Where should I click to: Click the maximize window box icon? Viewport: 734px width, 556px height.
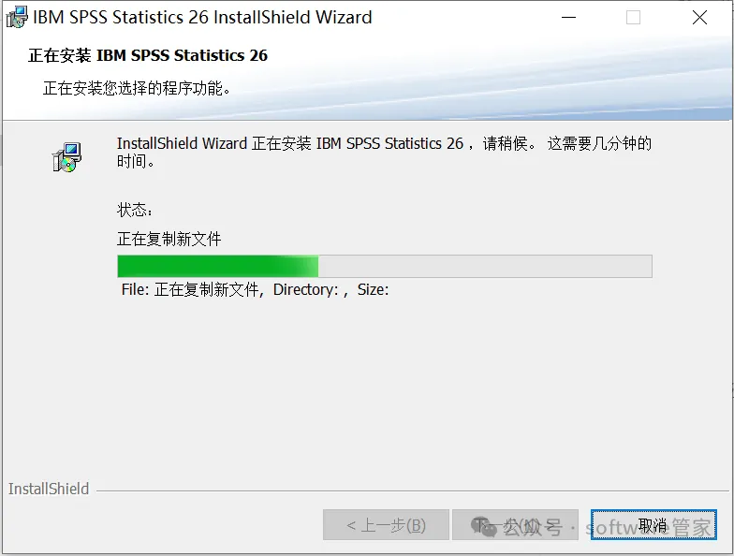[633, 17]
